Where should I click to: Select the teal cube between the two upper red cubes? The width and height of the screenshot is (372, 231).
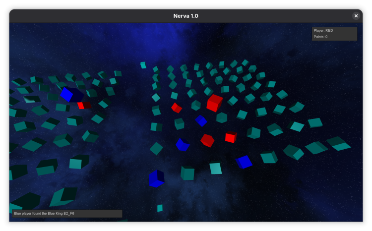(196, 105)
